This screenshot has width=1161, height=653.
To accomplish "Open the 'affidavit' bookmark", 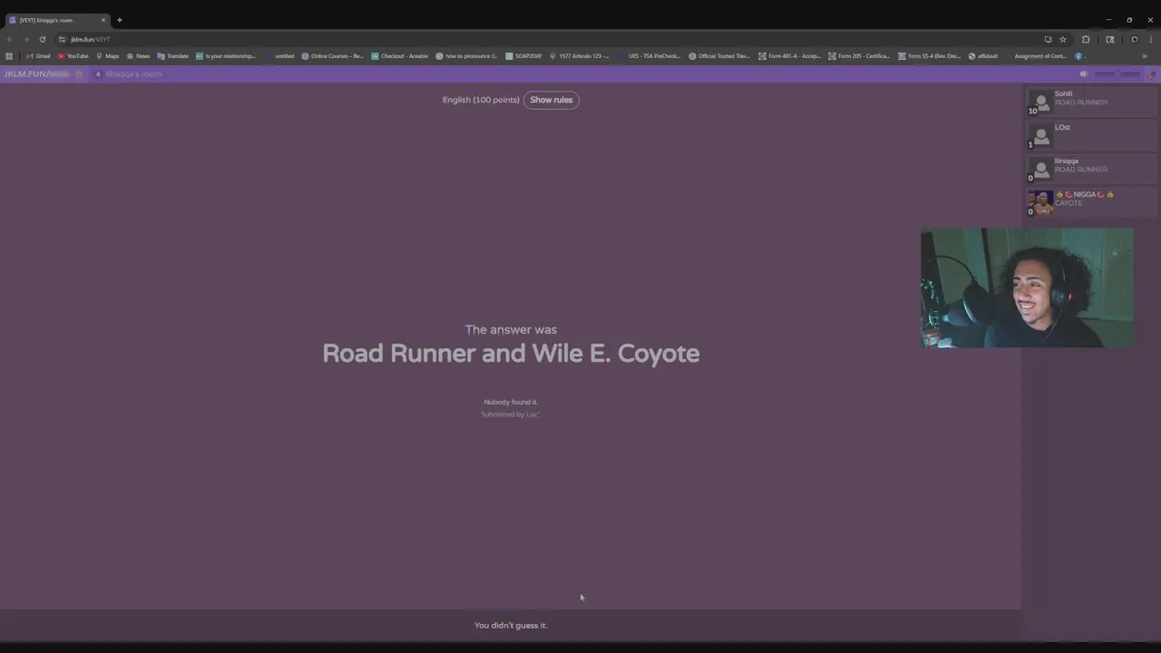I will click(983, 56).
